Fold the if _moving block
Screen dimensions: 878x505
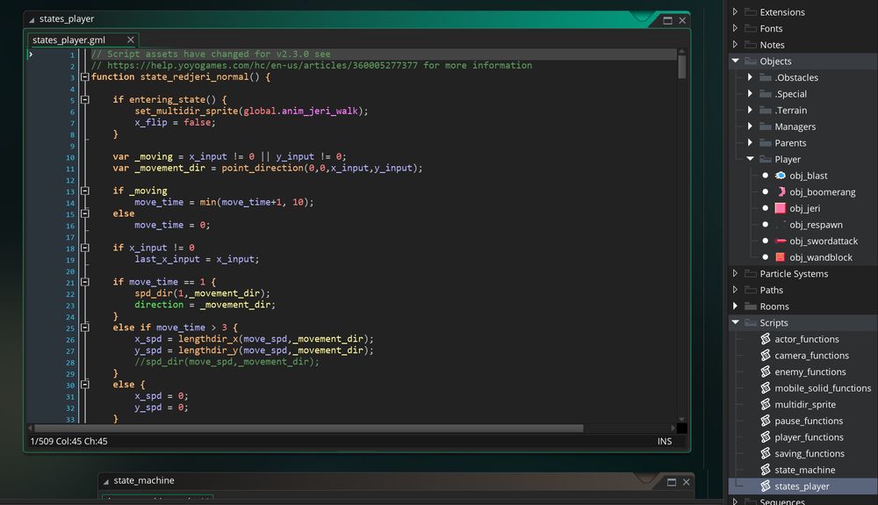tap(85, 191)
